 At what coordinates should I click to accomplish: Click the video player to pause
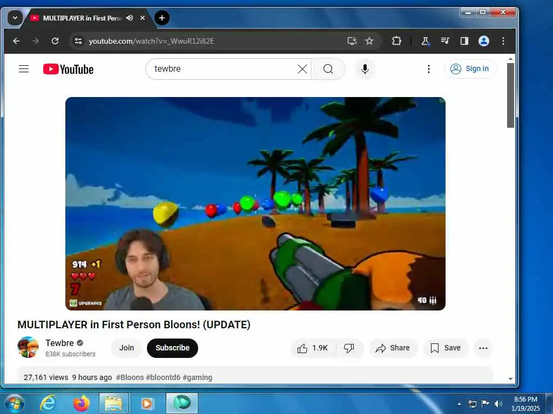click(255, 203)
